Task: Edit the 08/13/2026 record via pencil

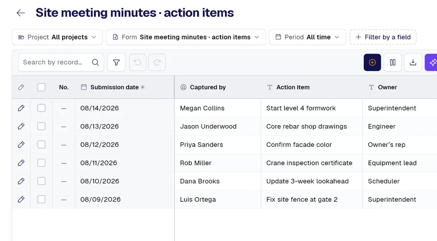Action: 21,127
